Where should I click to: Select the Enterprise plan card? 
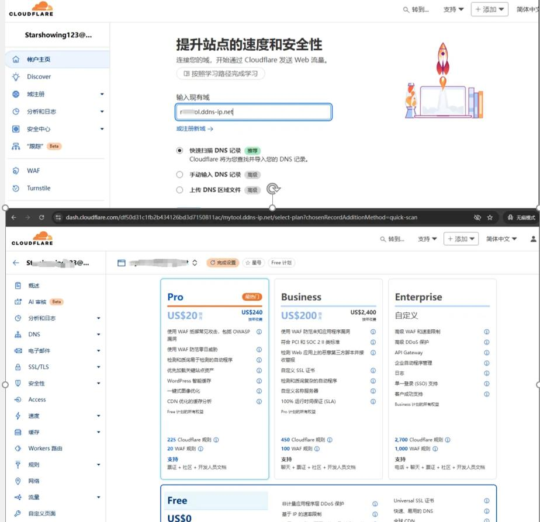pos(442,379)
